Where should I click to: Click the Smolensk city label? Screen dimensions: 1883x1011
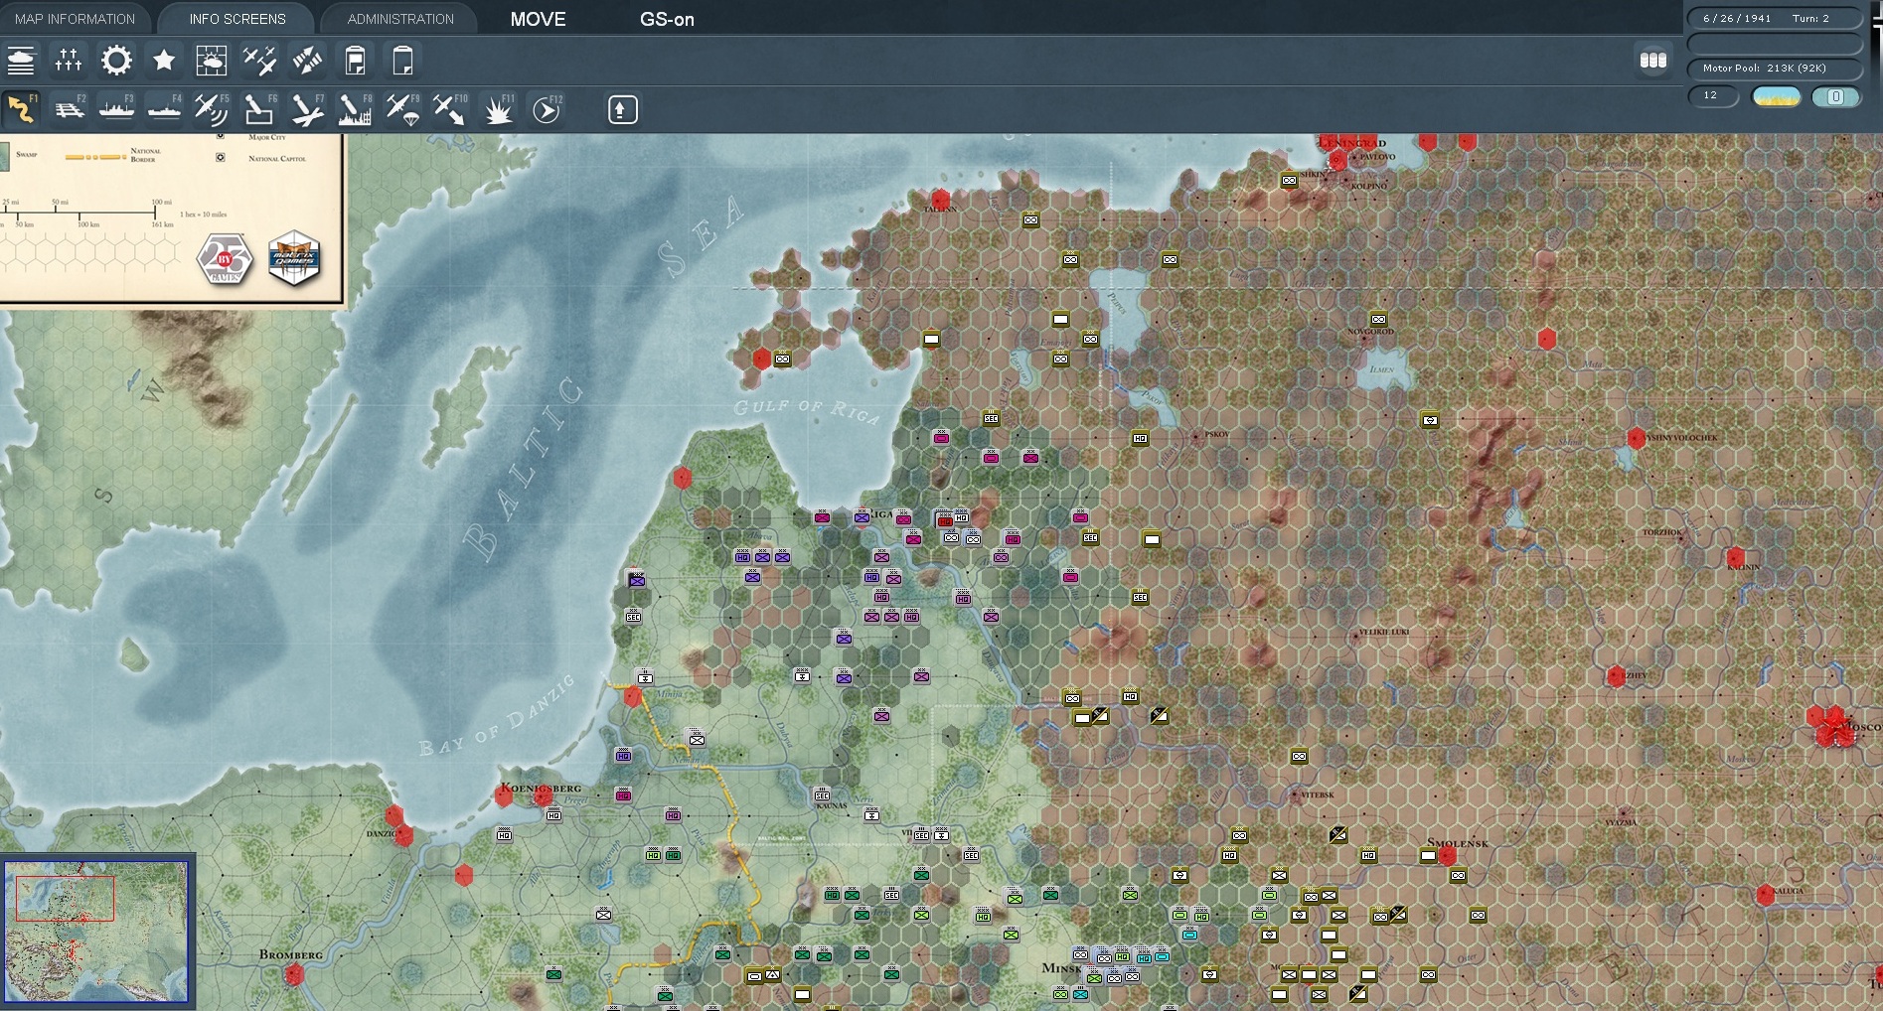(x=1458, y=843)
